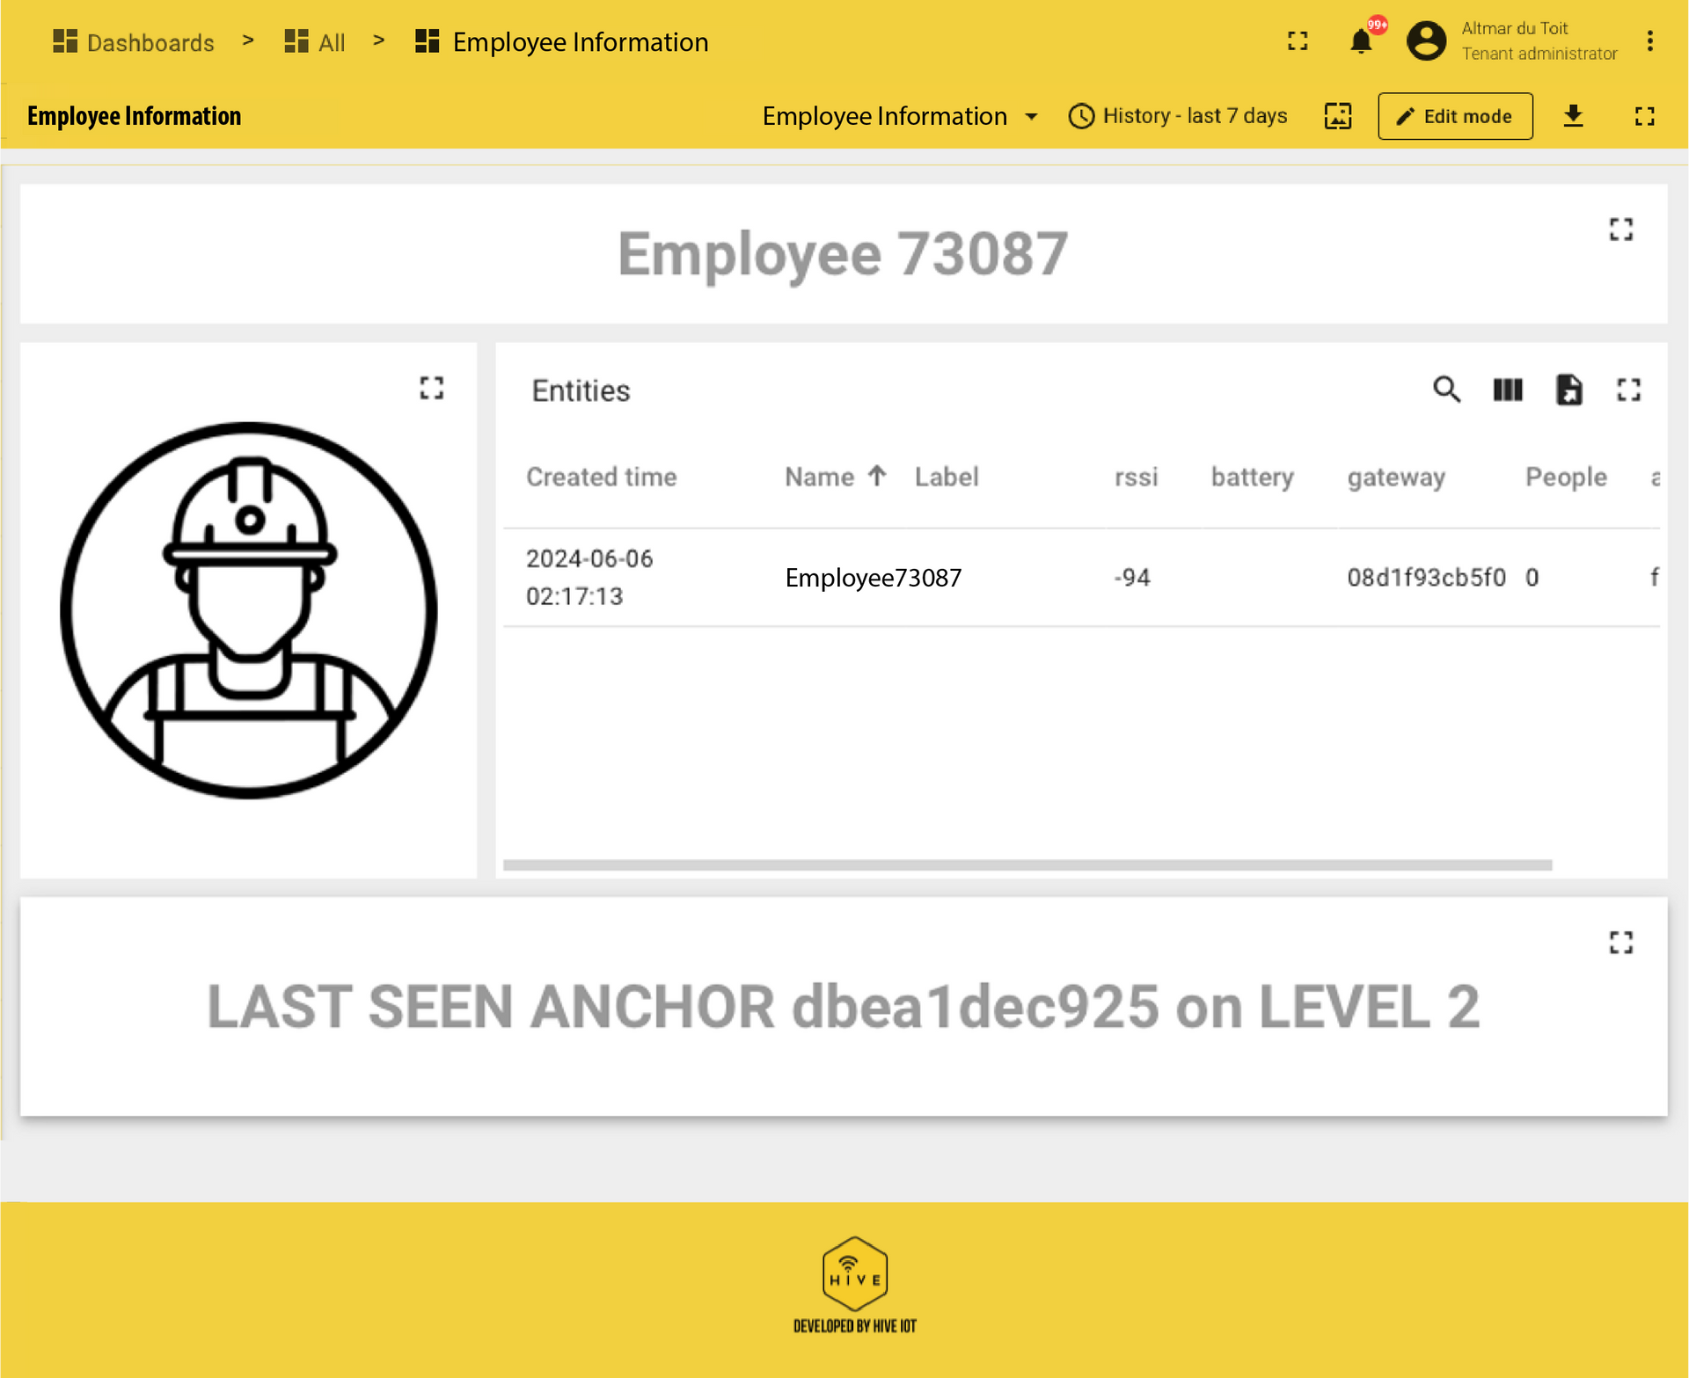The height and width of the screenshot is (1378, 1689).
Task: Open the Altmar du Toit account profile
Action: click(x=1427, y=40)
